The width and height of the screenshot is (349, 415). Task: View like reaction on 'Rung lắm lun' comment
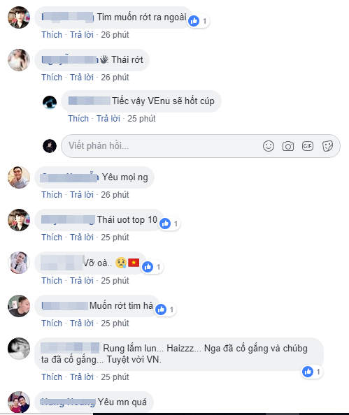pyautogui.click(x=312, y=372)
